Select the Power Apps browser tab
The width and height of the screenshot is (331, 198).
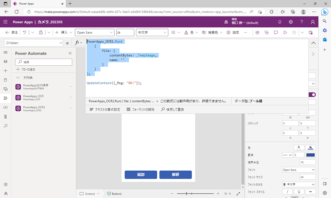point(39,4)
